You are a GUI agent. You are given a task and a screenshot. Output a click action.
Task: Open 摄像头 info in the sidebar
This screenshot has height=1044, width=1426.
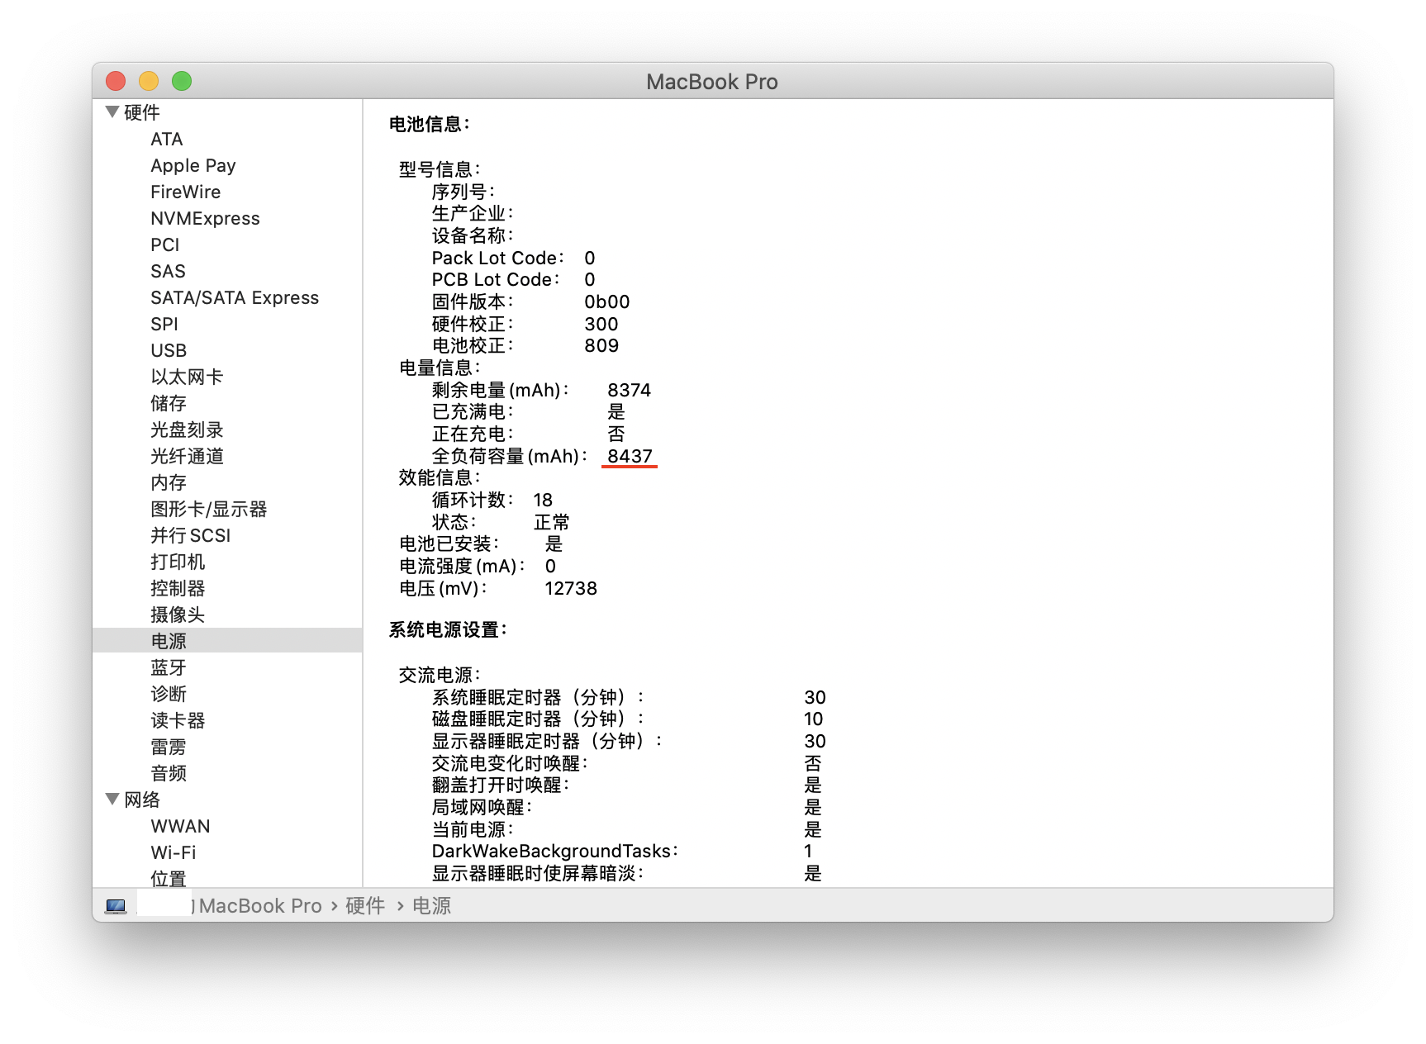click(x=178, y=615)
